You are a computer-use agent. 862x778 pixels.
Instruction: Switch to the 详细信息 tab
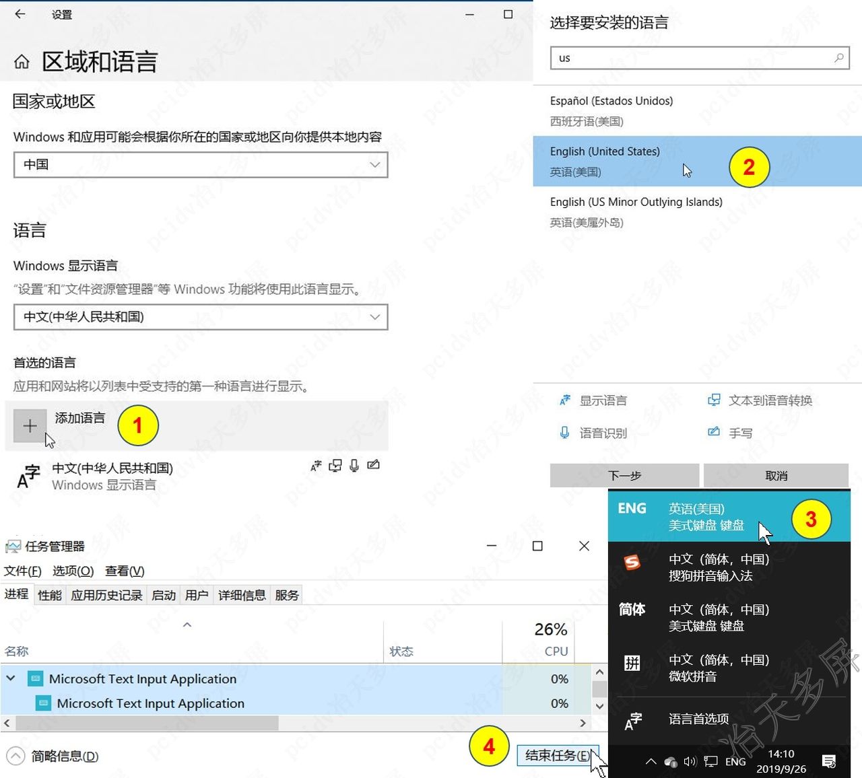pos(242,596)
